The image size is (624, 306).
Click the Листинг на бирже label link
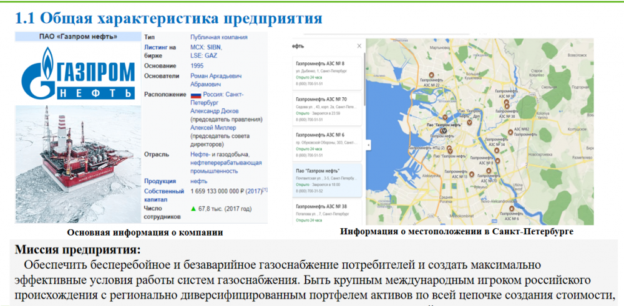pyautogui.click(x=160, y=52)
